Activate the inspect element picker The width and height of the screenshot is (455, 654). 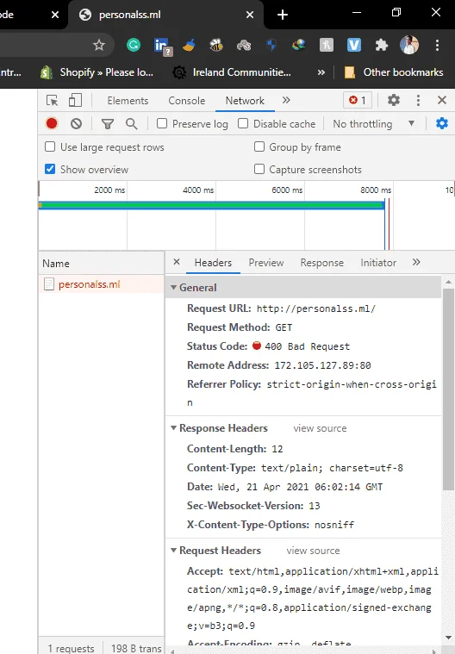point(52,101)
